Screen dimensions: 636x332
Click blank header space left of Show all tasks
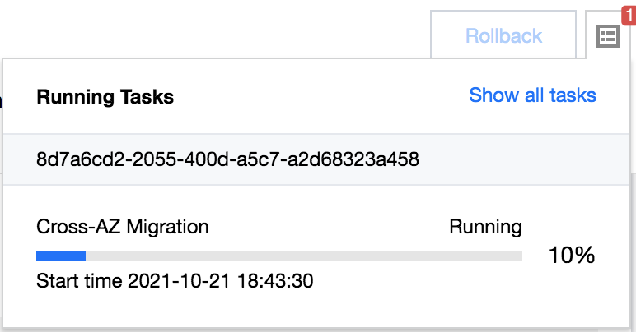click(x=321, y=97)
